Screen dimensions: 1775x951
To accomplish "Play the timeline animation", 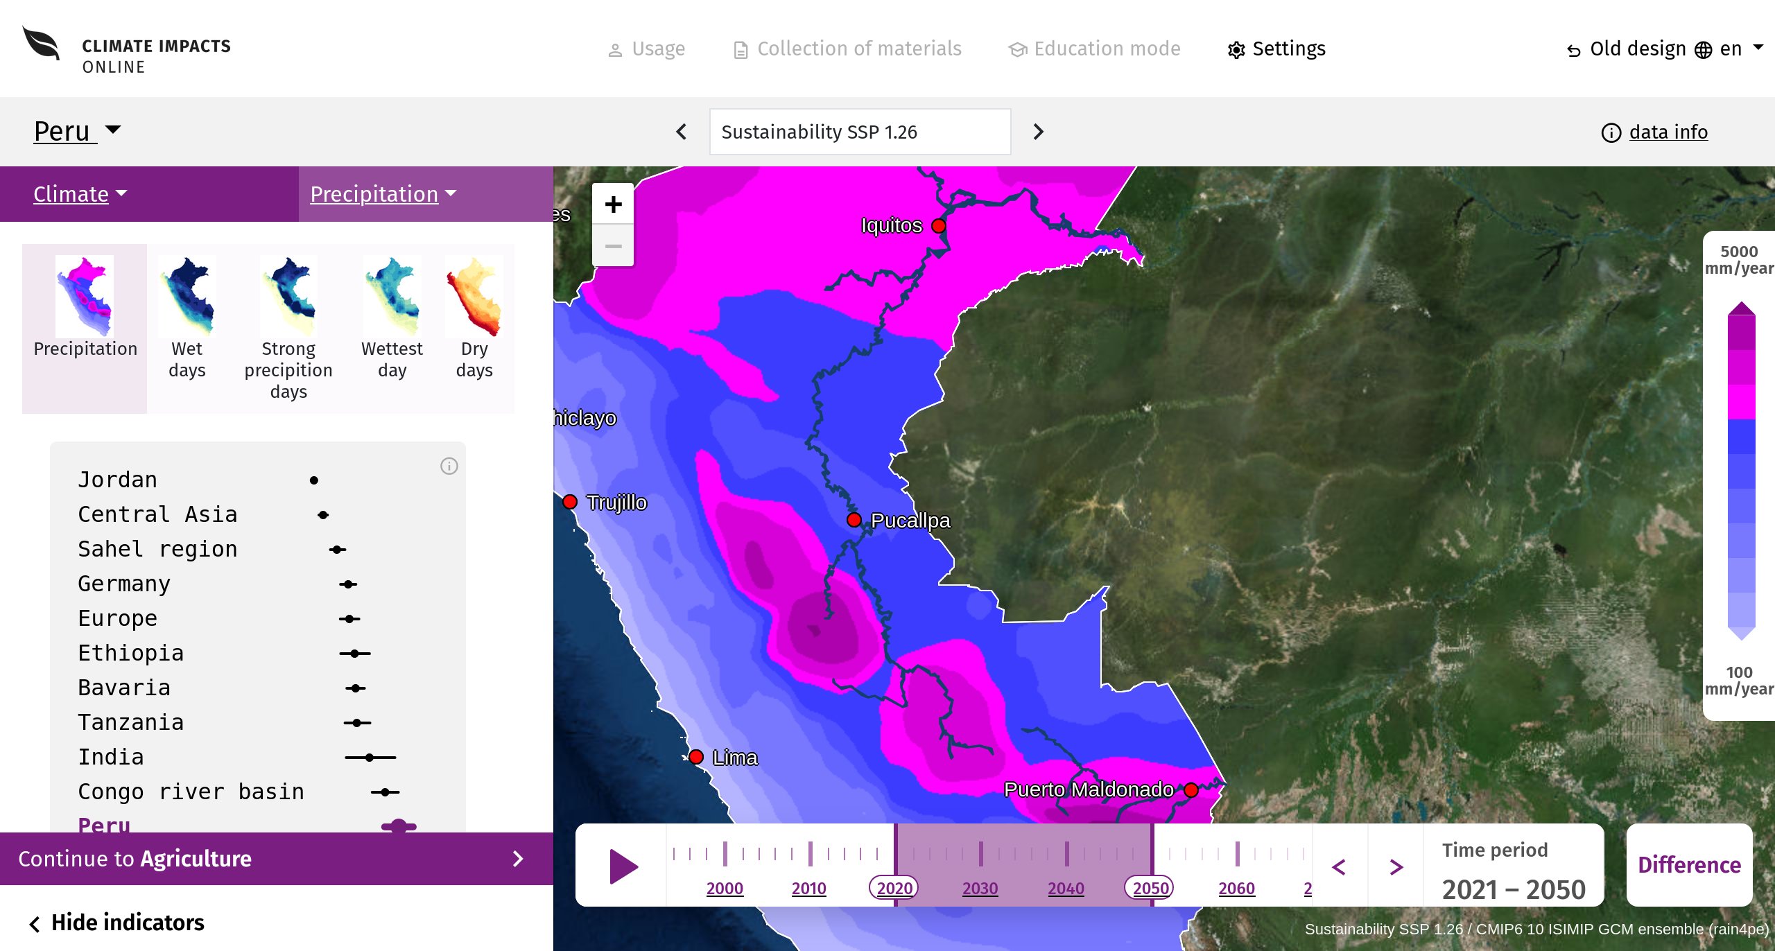I will pos(623,866).
